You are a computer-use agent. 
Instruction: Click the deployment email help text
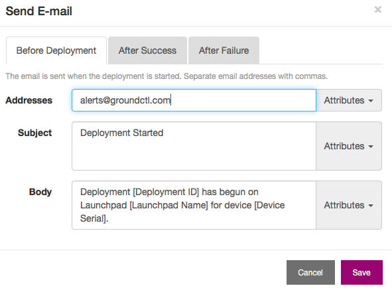tap(166, 76)
